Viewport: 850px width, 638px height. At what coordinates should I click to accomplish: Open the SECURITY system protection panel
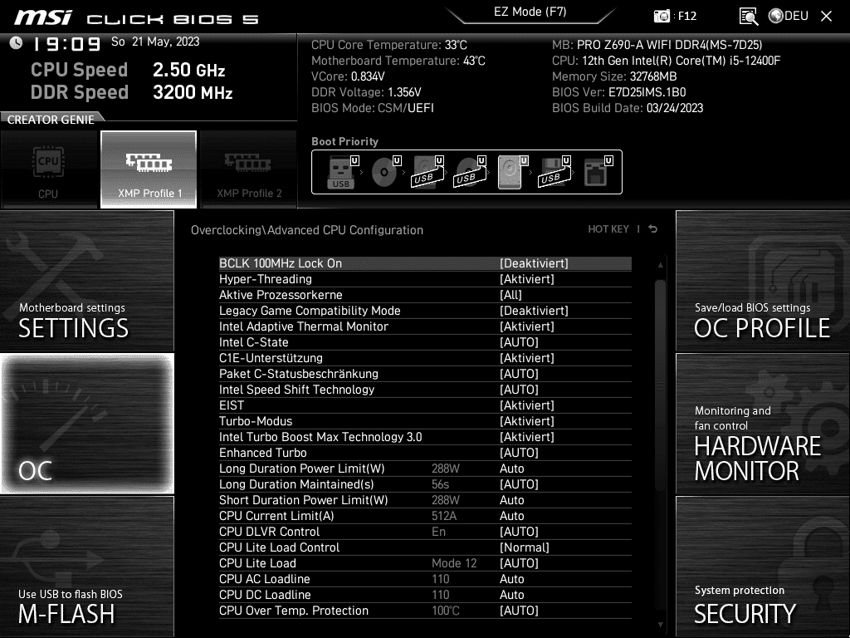click(x=763, y=567)
